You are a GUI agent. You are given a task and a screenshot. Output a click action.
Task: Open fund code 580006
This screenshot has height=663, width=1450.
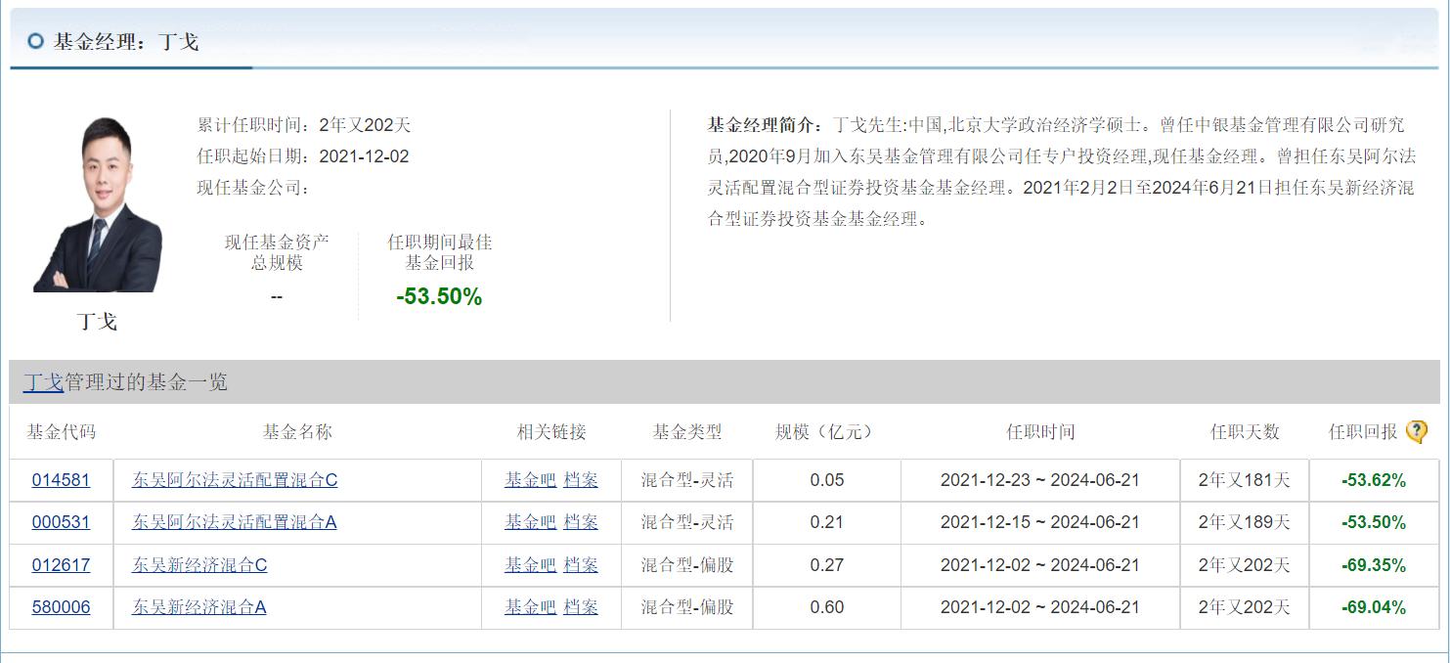[x=61, y=607]
